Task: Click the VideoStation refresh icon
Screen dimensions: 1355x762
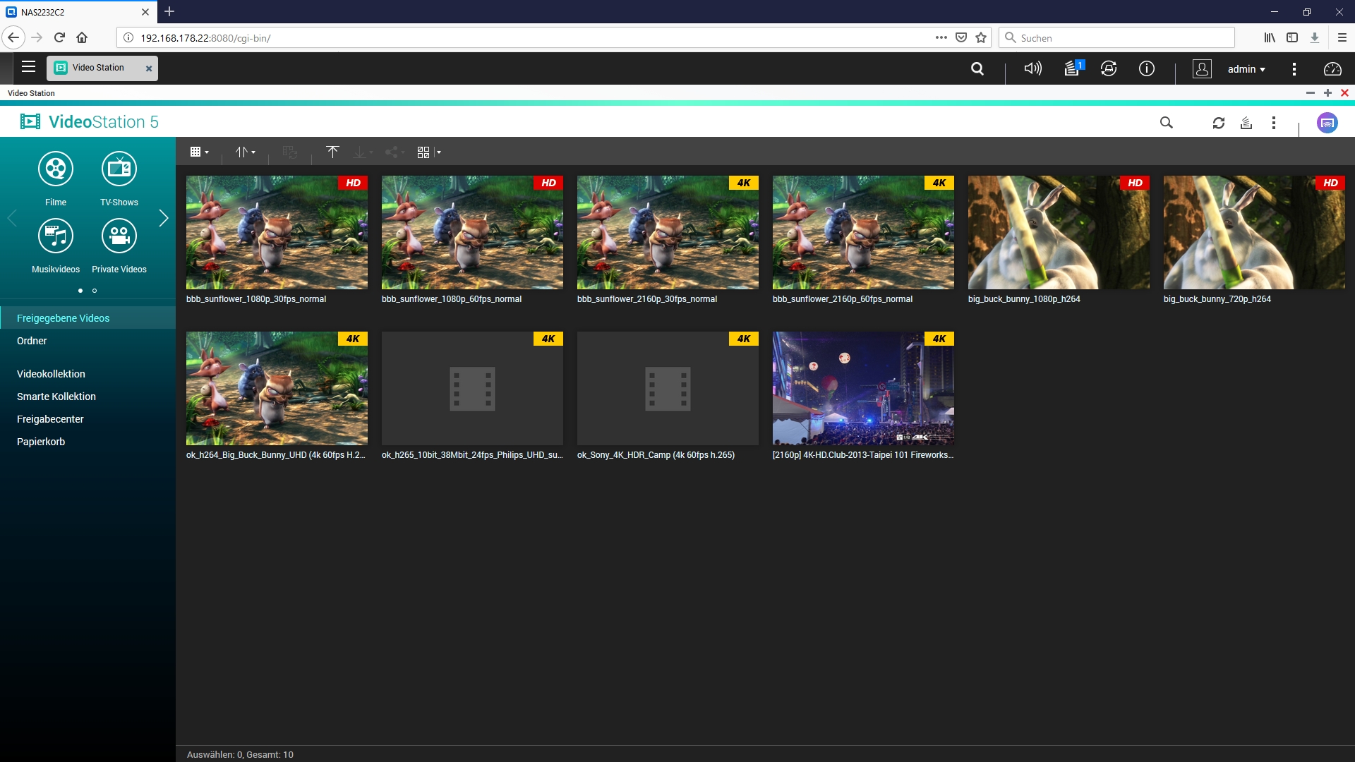Action: point(1218,123)
